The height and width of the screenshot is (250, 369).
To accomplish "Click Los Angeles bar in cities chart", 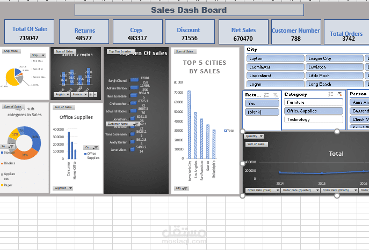I will click(x=196, y=135).
